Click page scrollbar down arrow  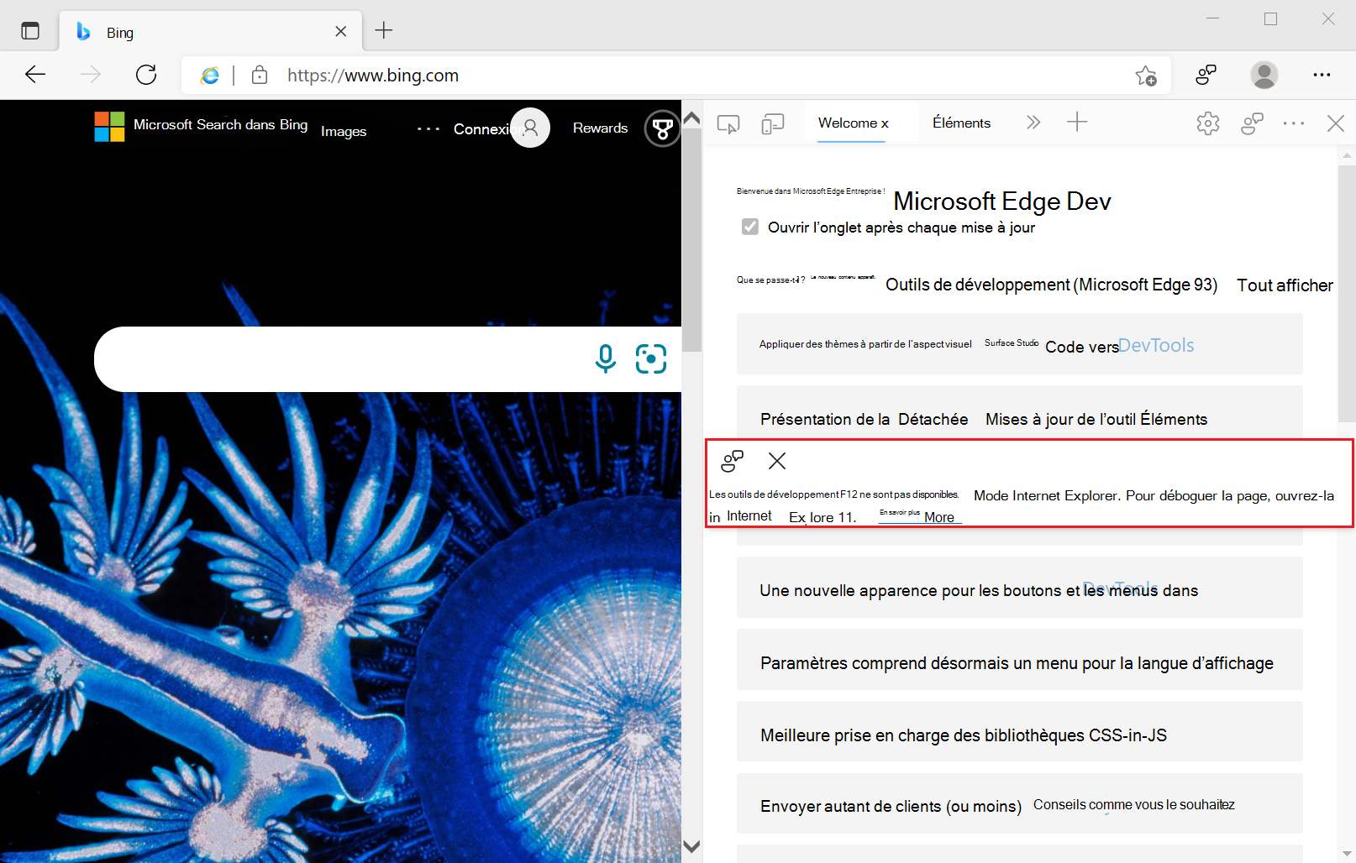coord(691,846)
